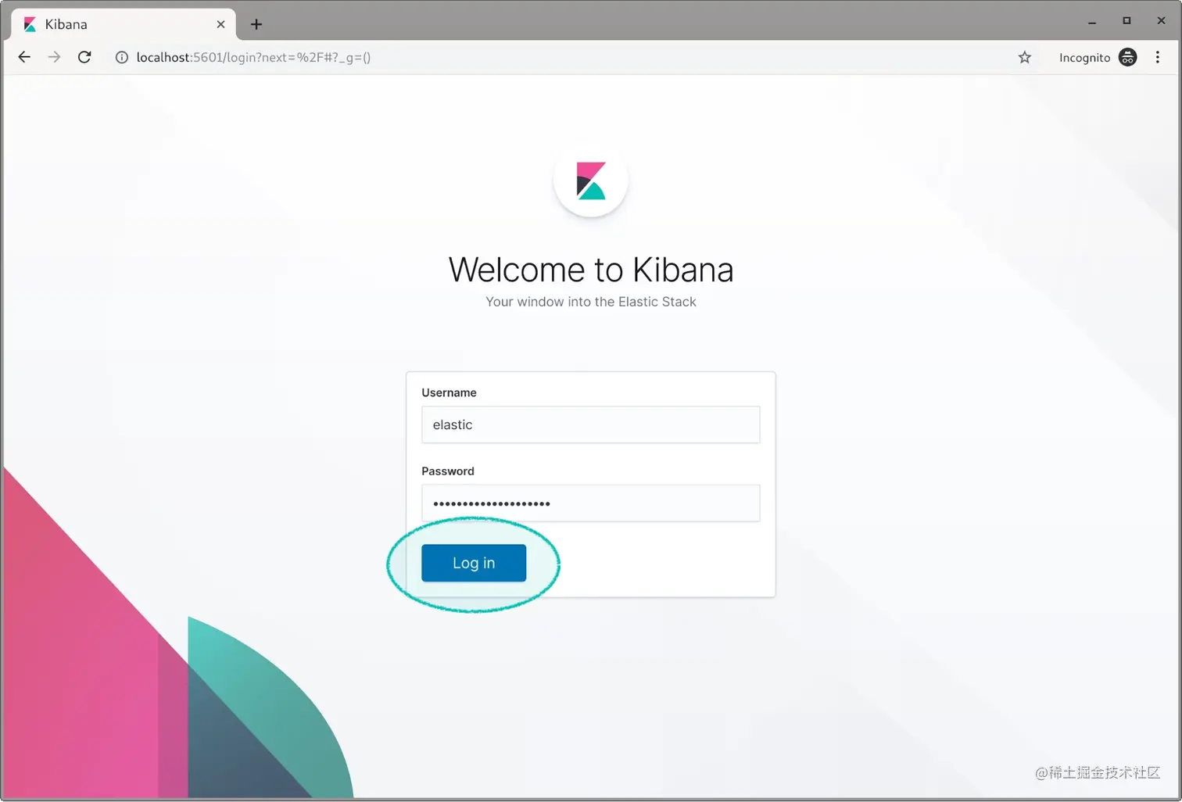Maximize the browser window
Screen dimensions: 1182x802
point(1126,21)
